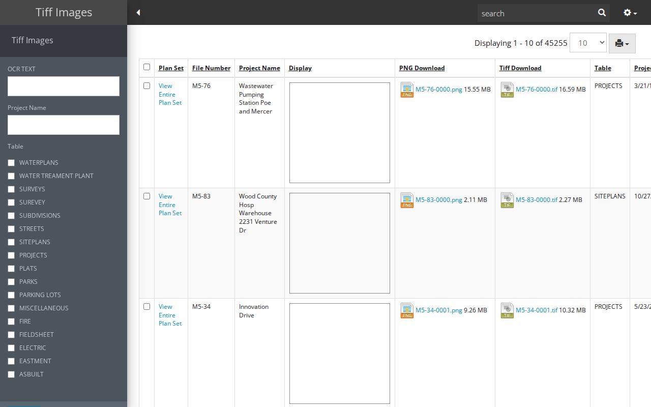Tick the select-all rows checkbox in header
651x407 pixels.
click(x=147, y=67)
